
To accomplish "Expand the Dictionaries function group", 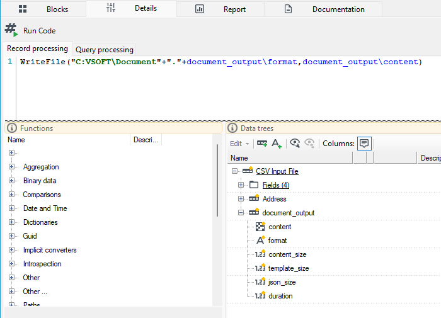I will pyautogui.click(x=11, y=222).
